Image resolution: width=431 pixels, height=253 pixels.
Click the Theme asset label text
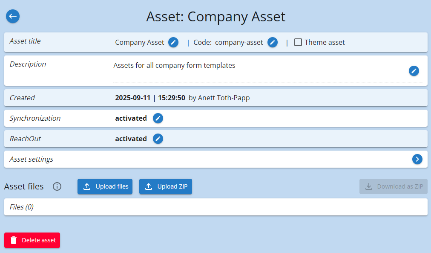(325, 42)
